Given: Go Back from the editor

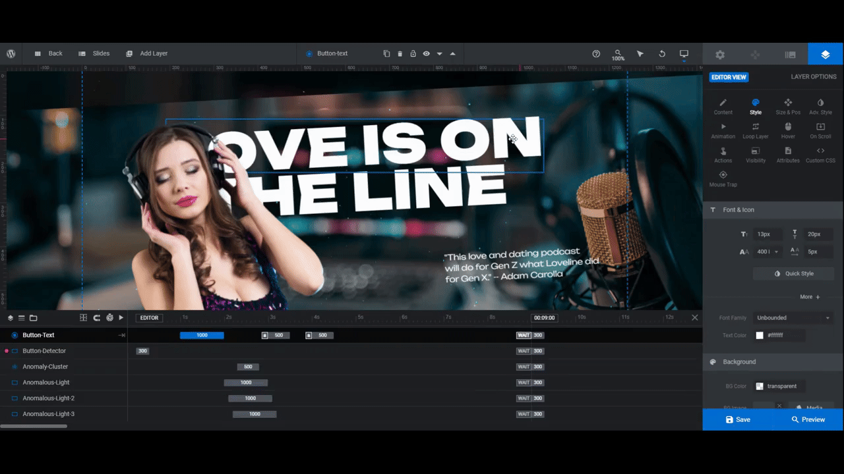Looking at the screenshot, I should 48,53.
